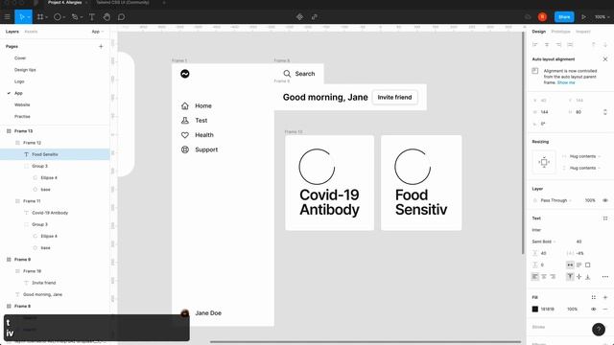Enable auto width text resizing
The image size is (614, 345).
pyautogui.click(x=570, y=264)
